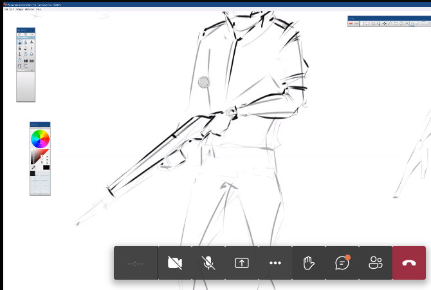Hang up with the red button
The height and width of the screenshot is (290, 431).
[409, 263]
